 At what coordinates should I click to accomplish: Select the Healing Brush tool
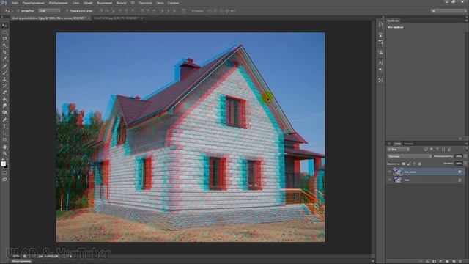(x=4, y=66)
